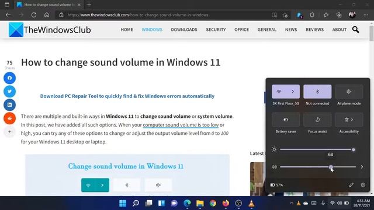This screenshot has height=210, width=374.
Task: Open DOWNLOADS nav item
Action: point(184,30)
